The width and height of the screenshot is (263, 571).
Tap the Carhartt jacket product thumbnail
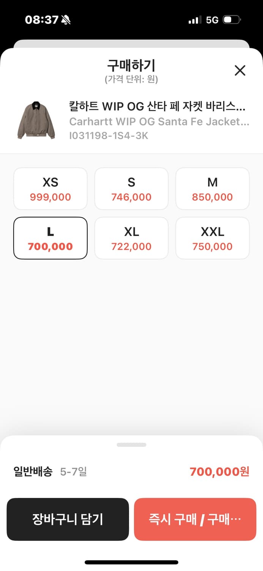pos(36,120)
